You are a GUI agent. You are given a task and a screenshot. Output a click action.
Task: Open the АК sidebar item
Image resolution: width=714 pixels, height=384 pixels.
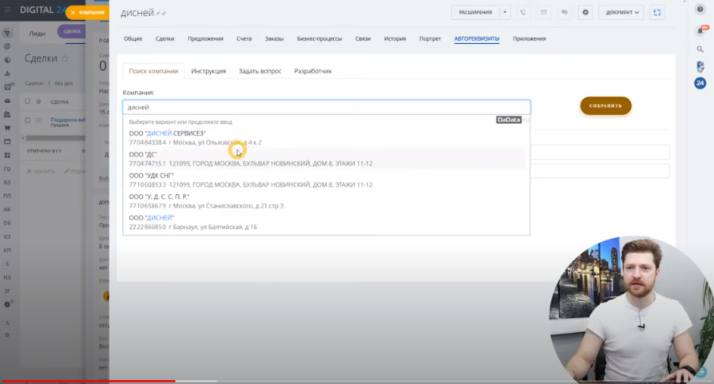(x=7, y=210)
